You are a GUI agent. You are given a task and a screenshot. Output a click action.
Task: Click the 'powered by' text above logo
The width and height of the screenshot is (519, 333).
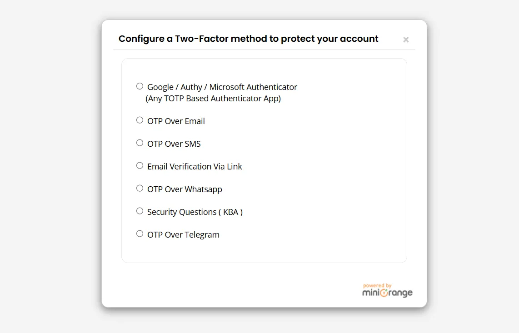pos(377,285)
